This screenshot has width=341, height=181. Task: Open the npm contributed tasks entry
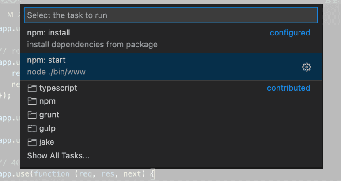47,101
